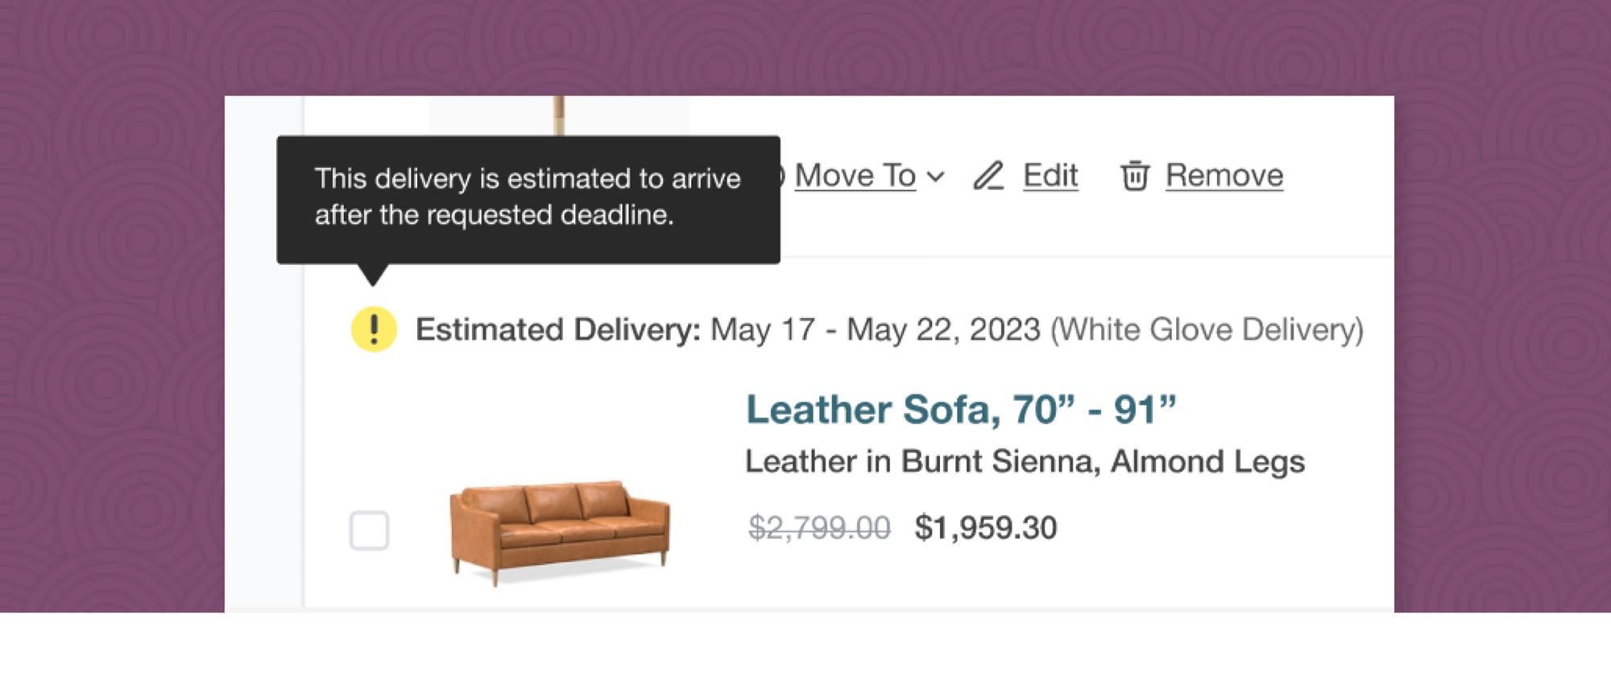This screenshot has width=1611, height=681.
Task: Click the partial lamp thumbnail at top
Action: [559, 115]
